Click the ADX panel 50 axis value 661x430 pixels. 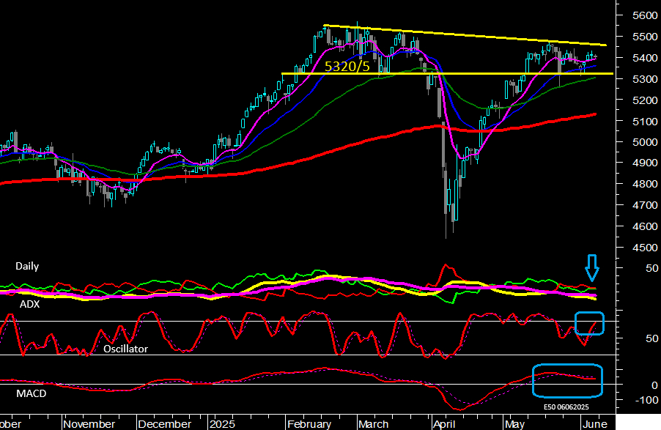651,269
